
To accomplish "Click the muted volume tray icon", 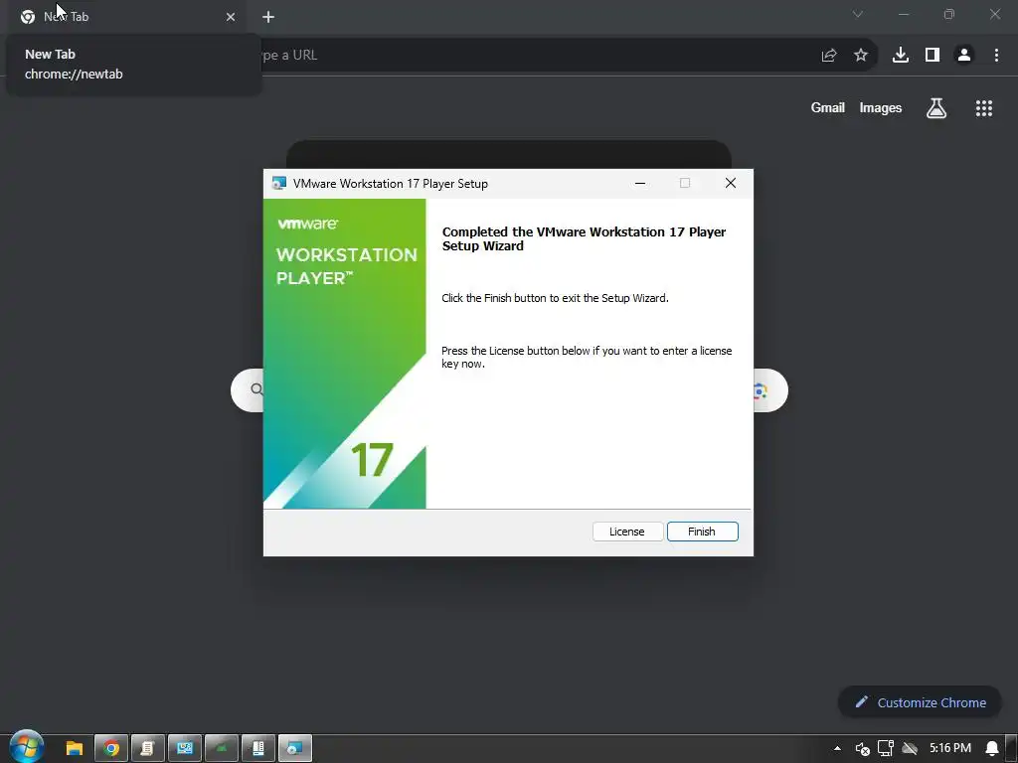I will coord(862,749).
